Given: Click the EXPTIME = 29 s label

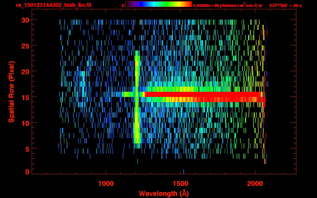Looking at the screenshot, I should point(286,5).
